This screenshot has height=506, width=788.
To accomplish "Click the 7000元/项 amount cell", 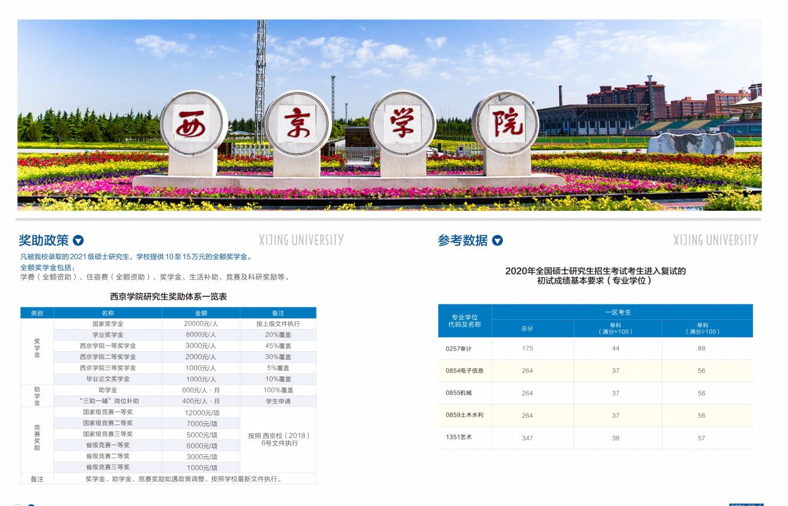I will pyautogui.click(x=201, y=423).
